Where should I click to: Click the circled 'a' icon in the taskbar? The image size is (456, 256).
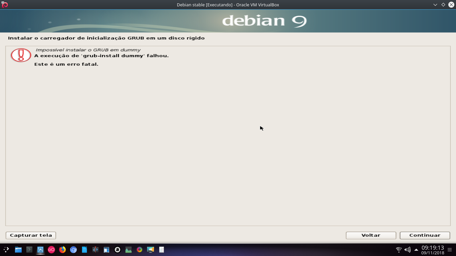click(x=117, y=249)
